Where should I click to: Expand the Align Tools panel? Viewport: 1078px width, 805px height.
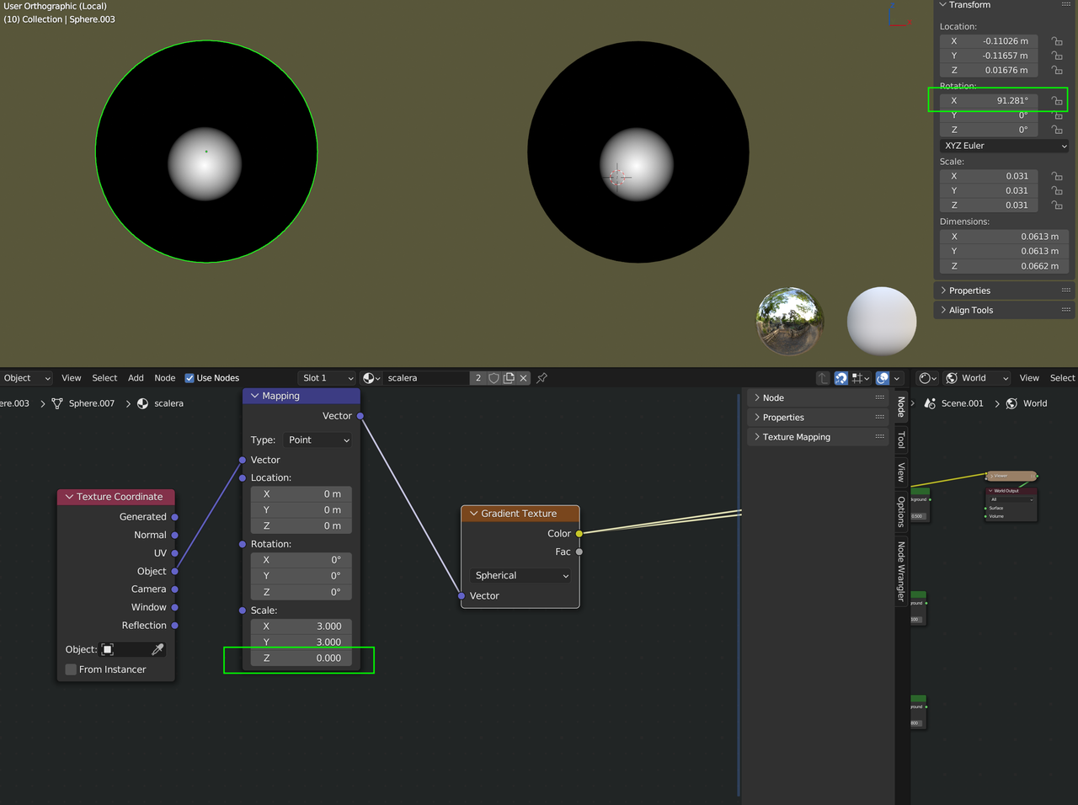click(971, 310)
